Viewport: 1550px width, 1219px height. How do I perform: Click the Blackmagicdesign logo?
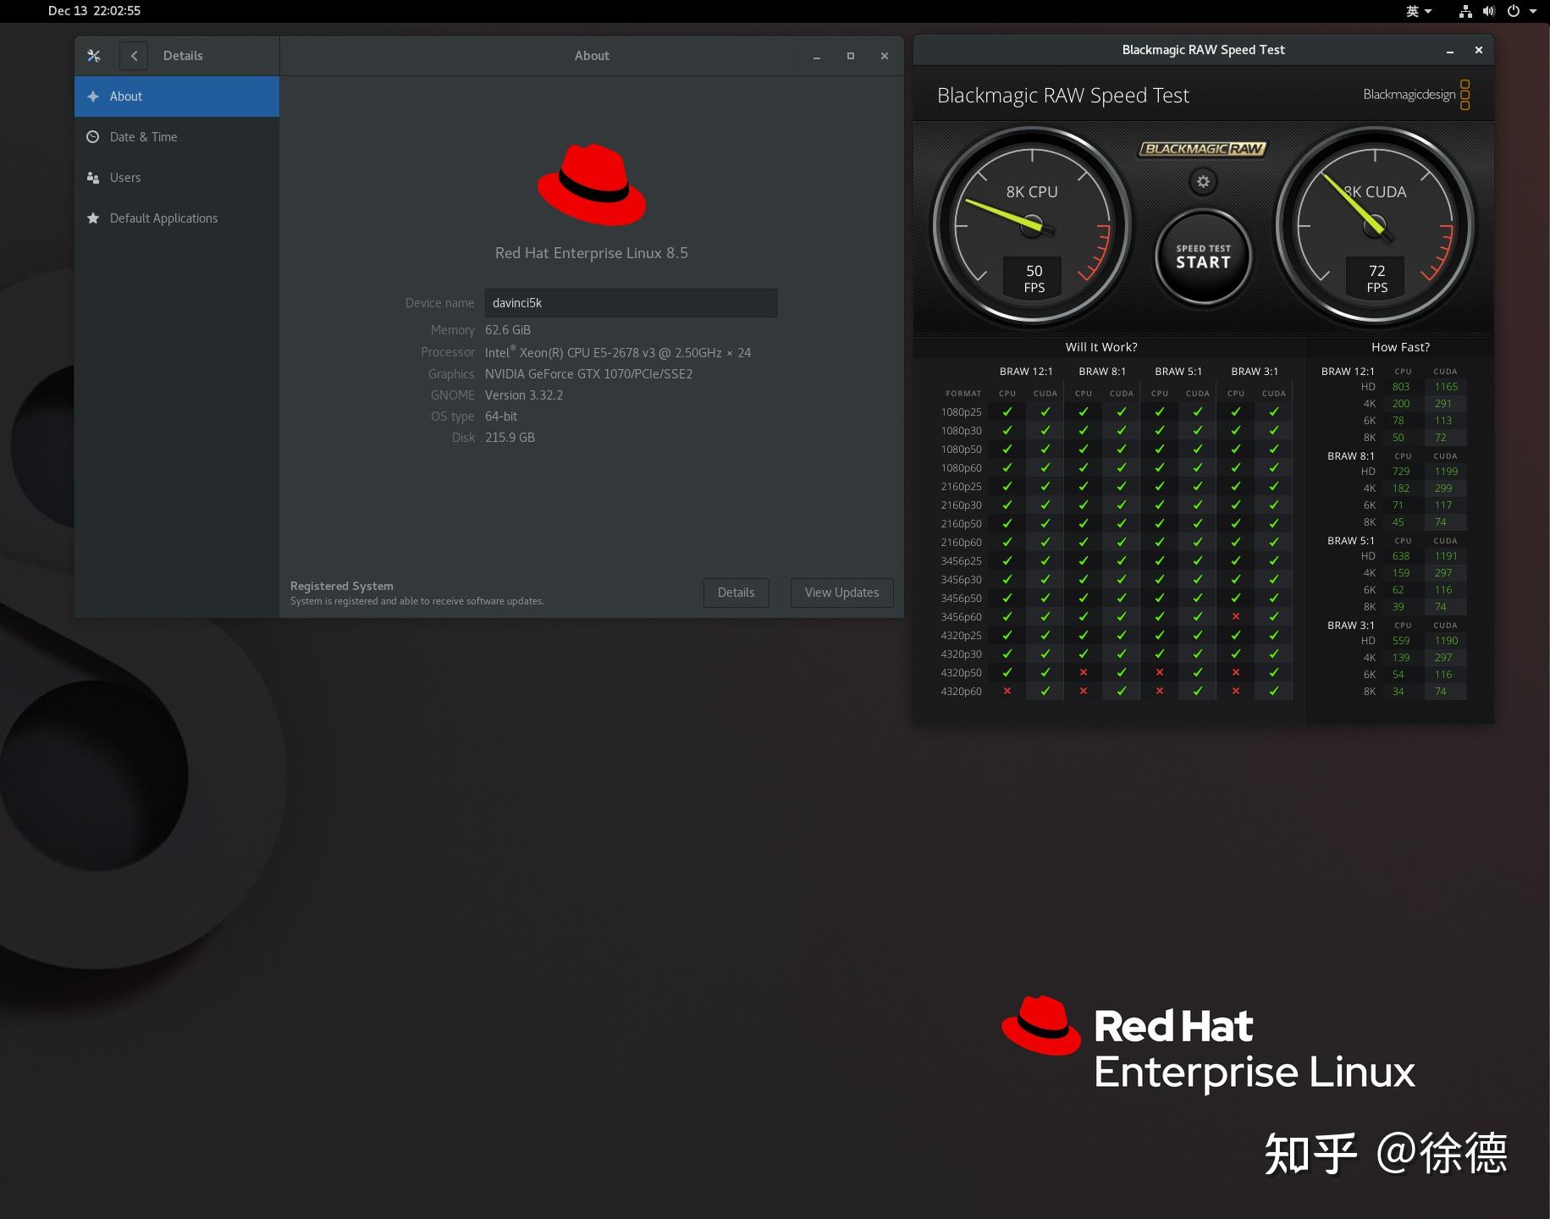tap(1416, 95)
